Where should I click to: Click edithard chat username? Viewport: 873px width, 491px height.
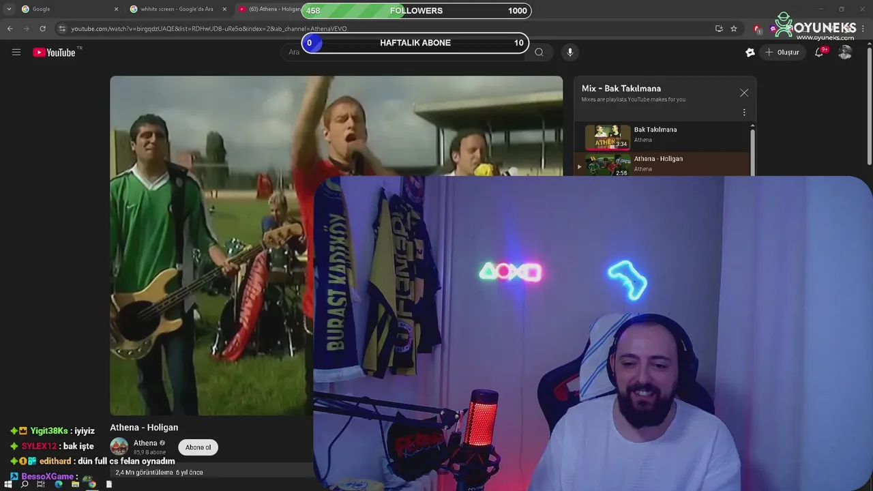pos(55,461)
